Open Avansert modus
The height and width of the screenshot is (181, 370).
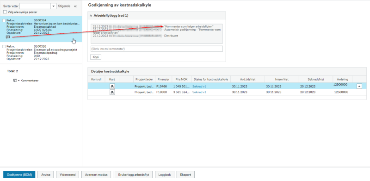[x=96, y=175]
